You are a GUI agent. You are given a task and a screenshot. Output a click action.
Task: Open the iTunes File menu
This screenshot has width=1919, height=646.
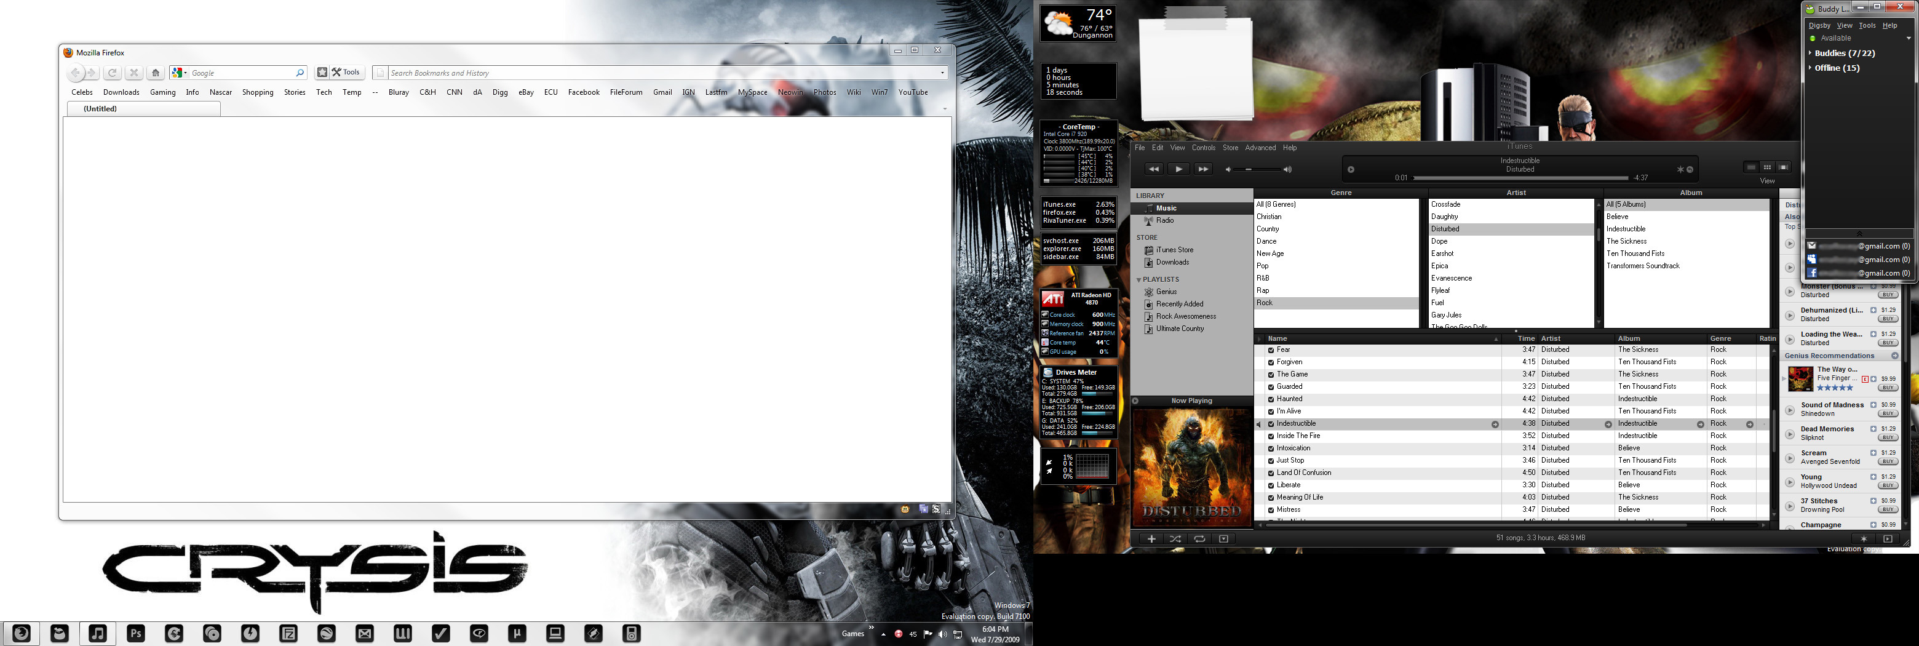pyautogui.click(x=1140, y=148)
